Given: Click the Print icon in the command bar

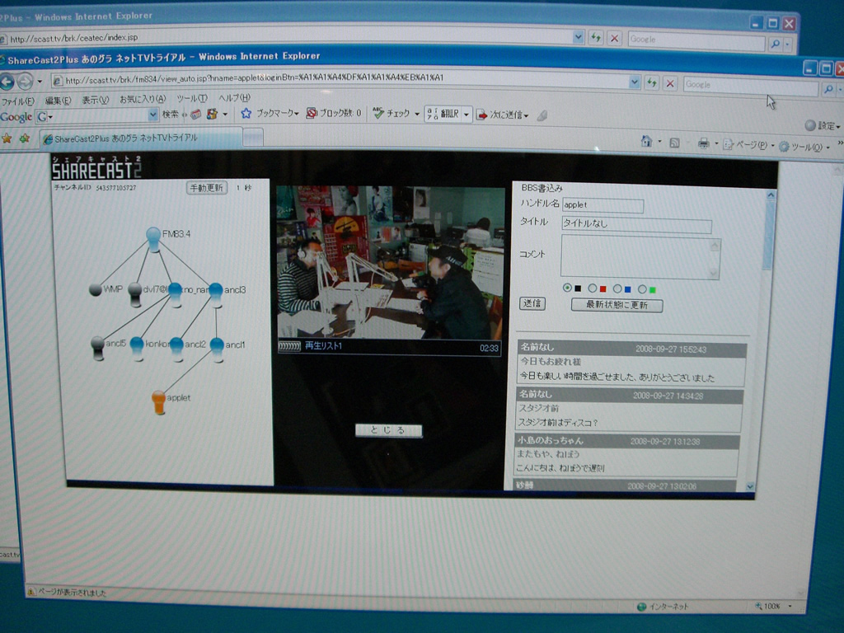Looking at the screenshot, I should point(703,143).
